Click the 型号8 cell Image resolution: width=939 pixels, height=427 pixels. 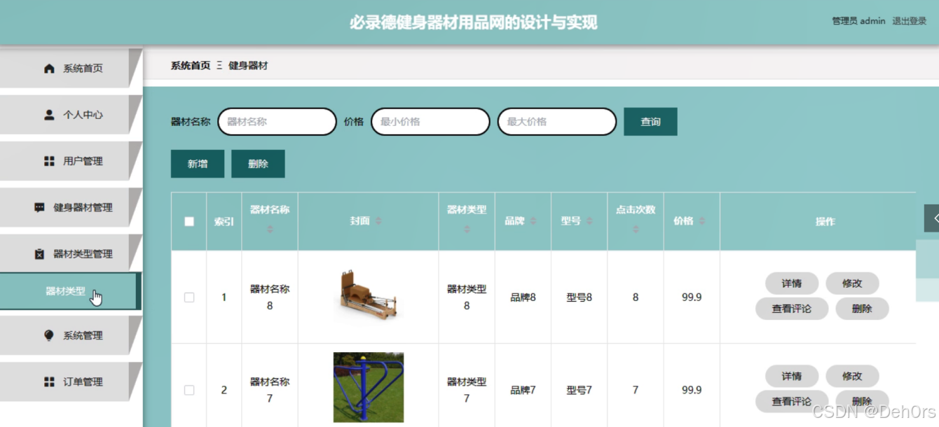(580, 297)
